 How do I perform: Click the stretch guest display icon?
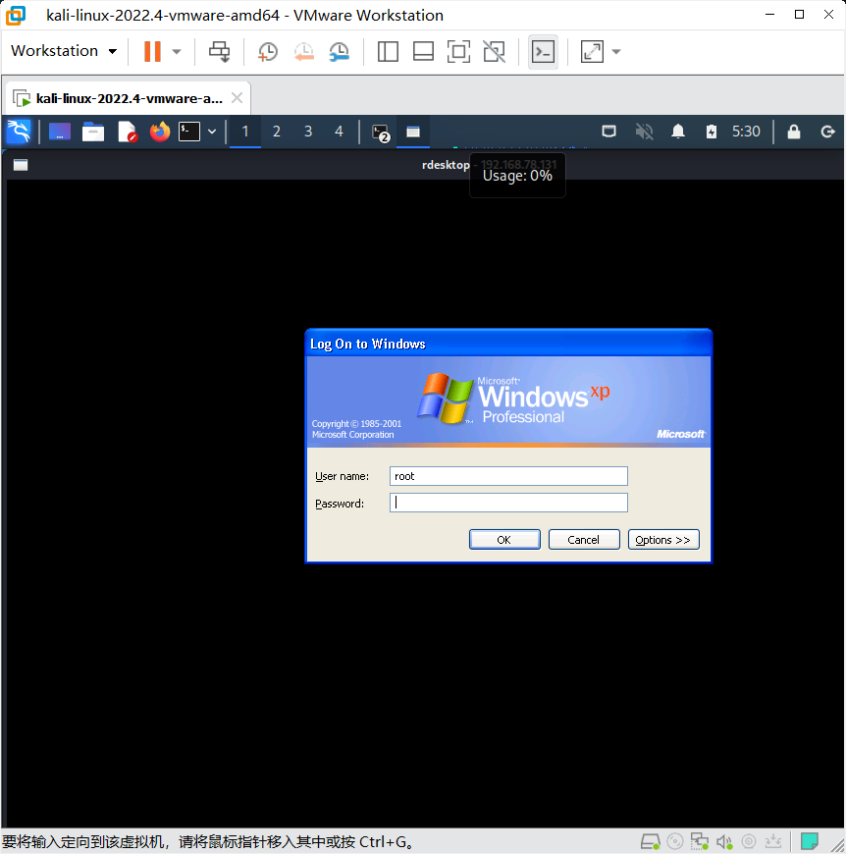tap(592, 52)
